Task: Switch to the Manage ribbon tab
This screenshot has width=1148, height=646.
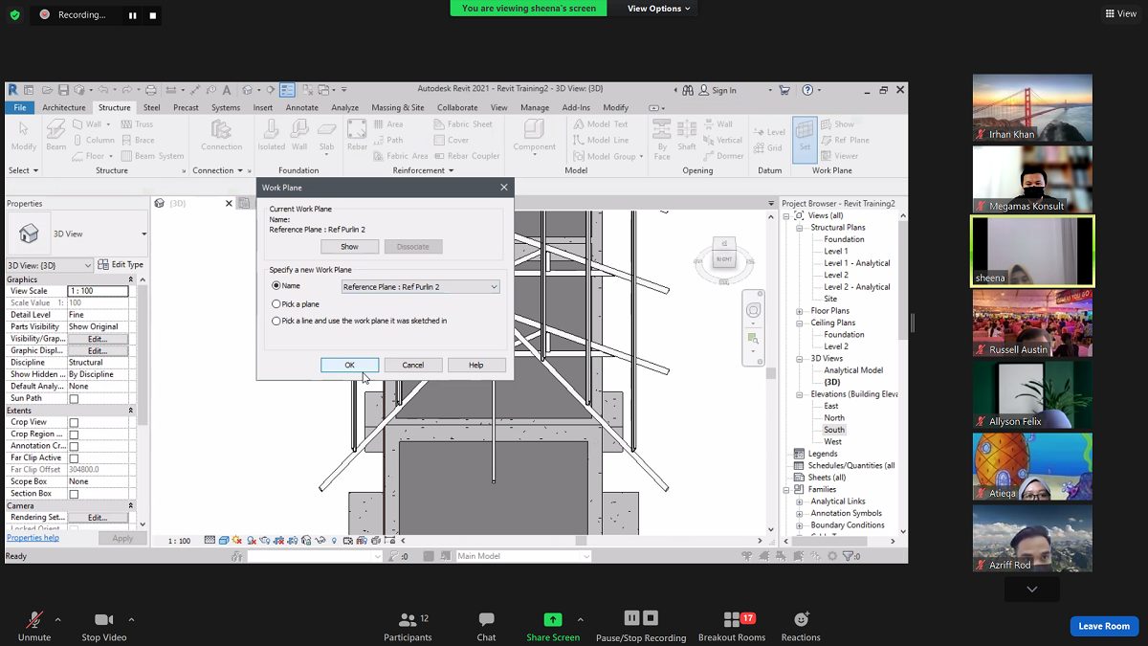Action: tap(535, 108)
